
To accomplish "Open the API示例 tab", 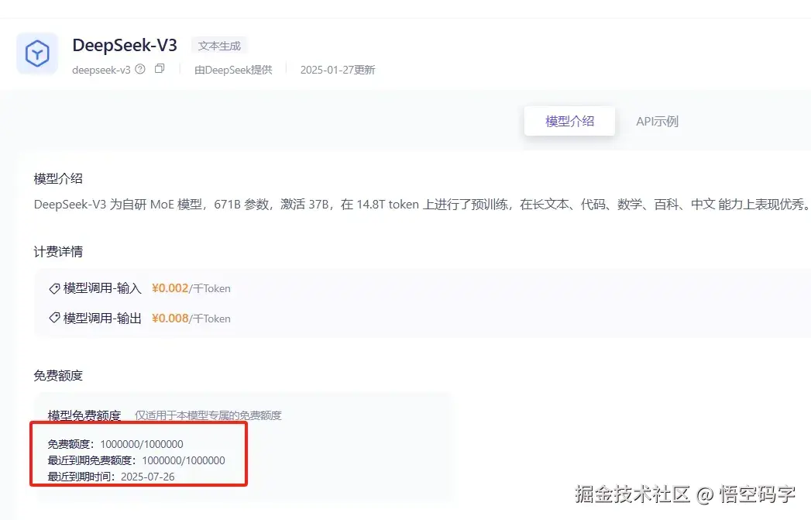I will [x=657, y=121].
